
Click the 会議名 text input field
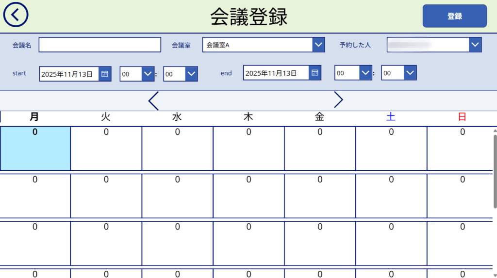(x=99, y=45)
